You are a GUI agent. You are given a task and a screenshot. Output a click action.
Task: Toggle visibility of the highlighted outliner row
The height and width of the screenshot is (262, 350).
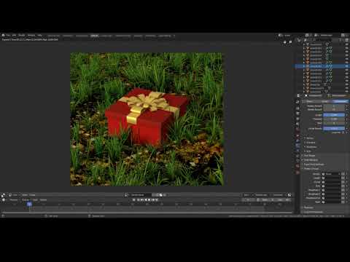[x=347, y=66]
